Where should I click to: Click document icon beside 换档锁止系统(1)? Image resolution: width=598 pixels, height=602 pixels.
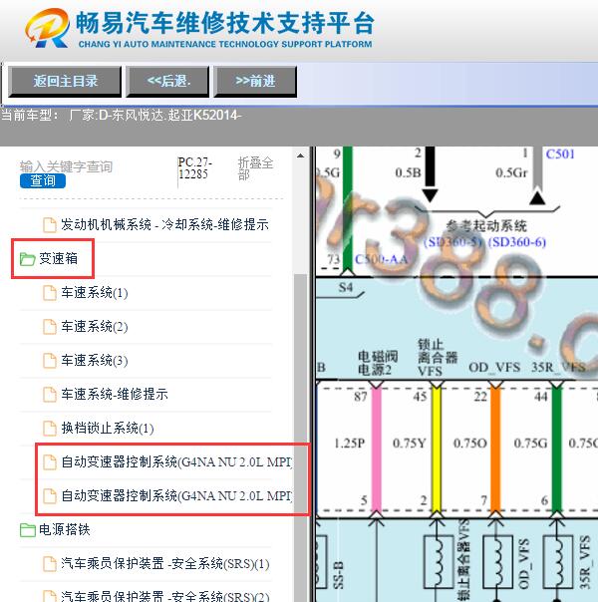[x=50, y=429]
